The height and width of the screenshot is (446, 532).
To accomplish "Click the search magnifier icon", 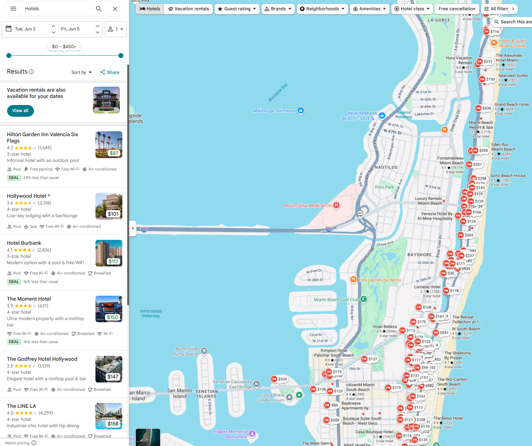I will (x=99, y=9).
